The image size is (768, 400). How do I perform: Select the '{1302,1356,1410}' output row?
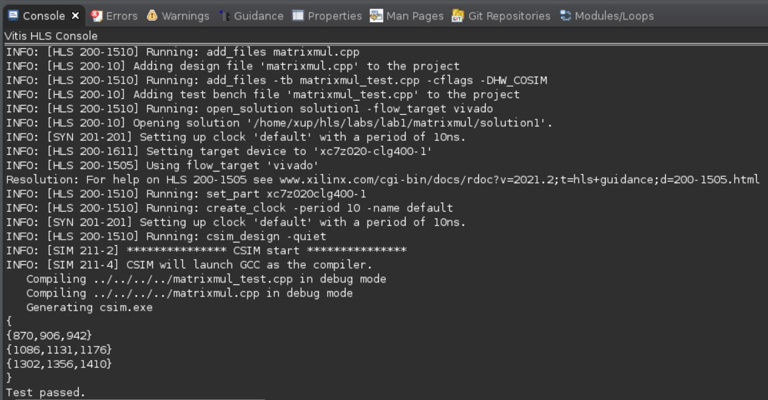click(59, 364)
